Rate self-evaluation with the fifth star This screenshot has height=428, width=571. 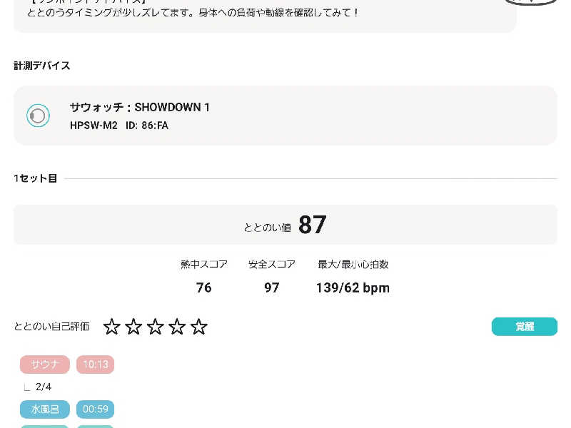(x=199, y=327)
